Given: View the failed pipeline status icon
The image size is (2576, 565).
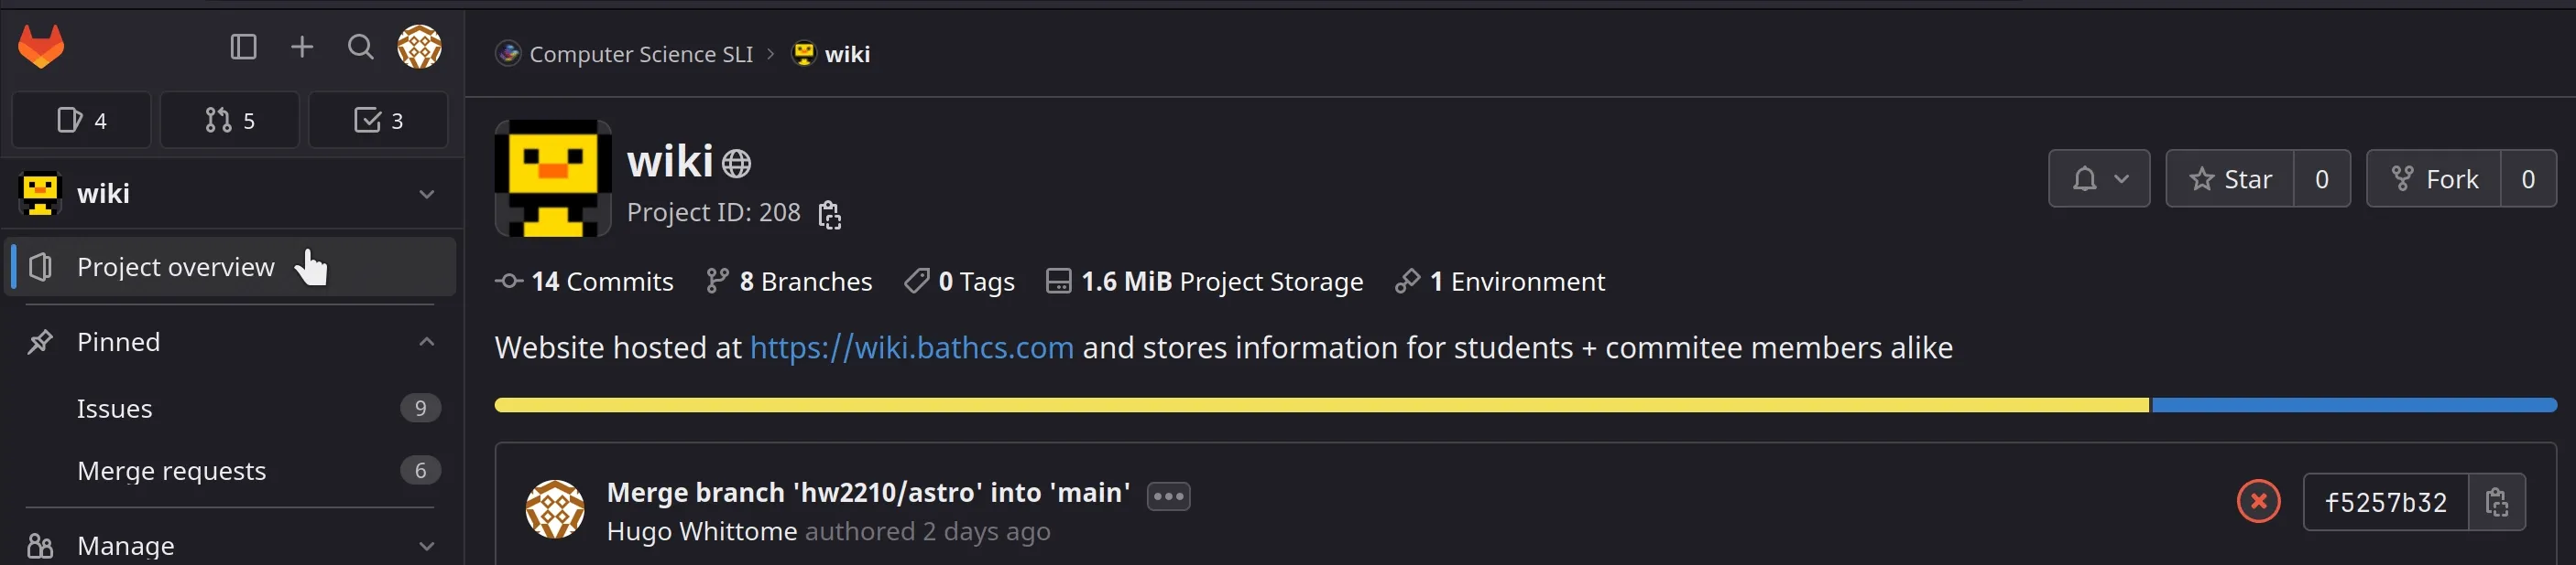Looking at the screenshot, I should point(2258,502).
